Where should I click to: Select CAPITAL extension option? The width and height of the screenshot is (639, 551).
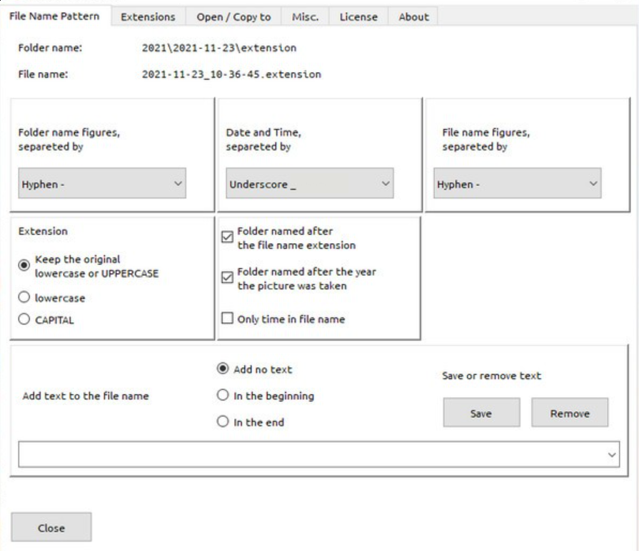coord(24,319)
